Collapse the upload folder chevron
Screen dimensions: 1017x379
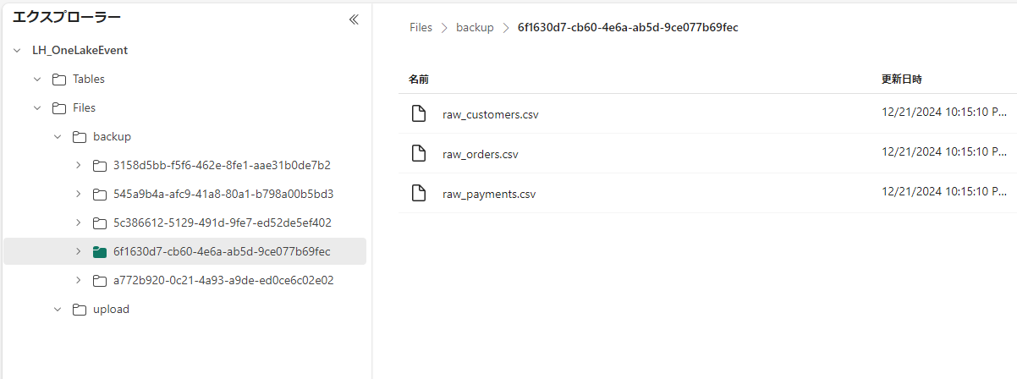(58, 309)
